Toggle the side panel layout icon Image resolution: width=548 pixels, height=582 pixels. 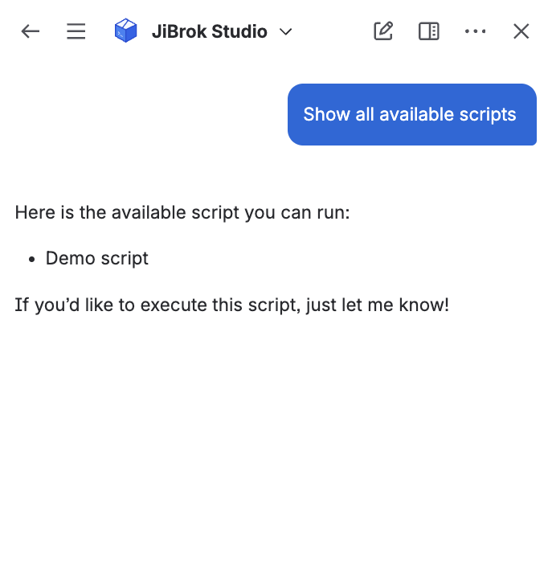(x=429, y=31)
